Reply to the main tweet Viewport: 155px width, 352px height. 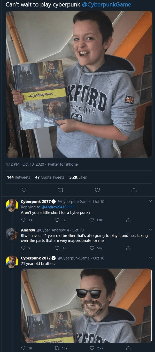point(24,190)
